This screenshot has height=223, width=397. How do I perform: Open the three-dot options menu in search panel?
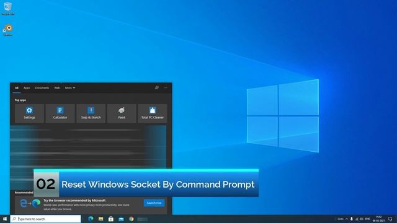(166, 88)
